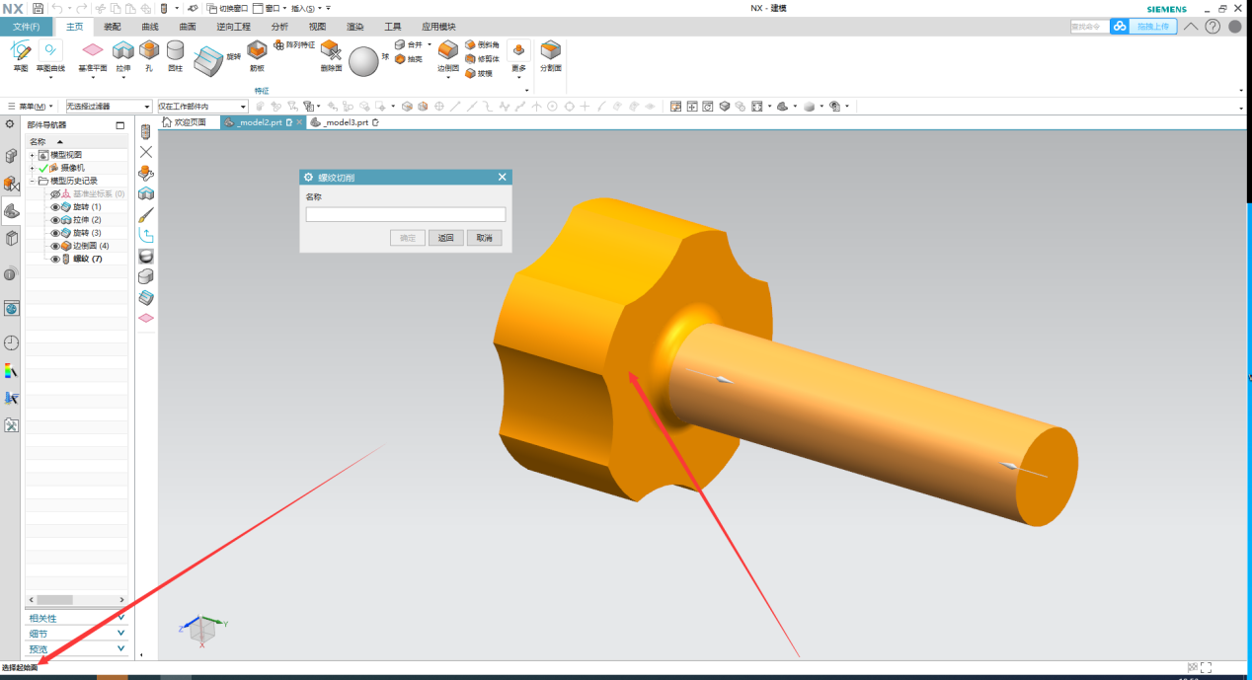Choose the 圆柱 (Cylinder) primitive icon
The image size is (1252, 680).
pos(175,51)
